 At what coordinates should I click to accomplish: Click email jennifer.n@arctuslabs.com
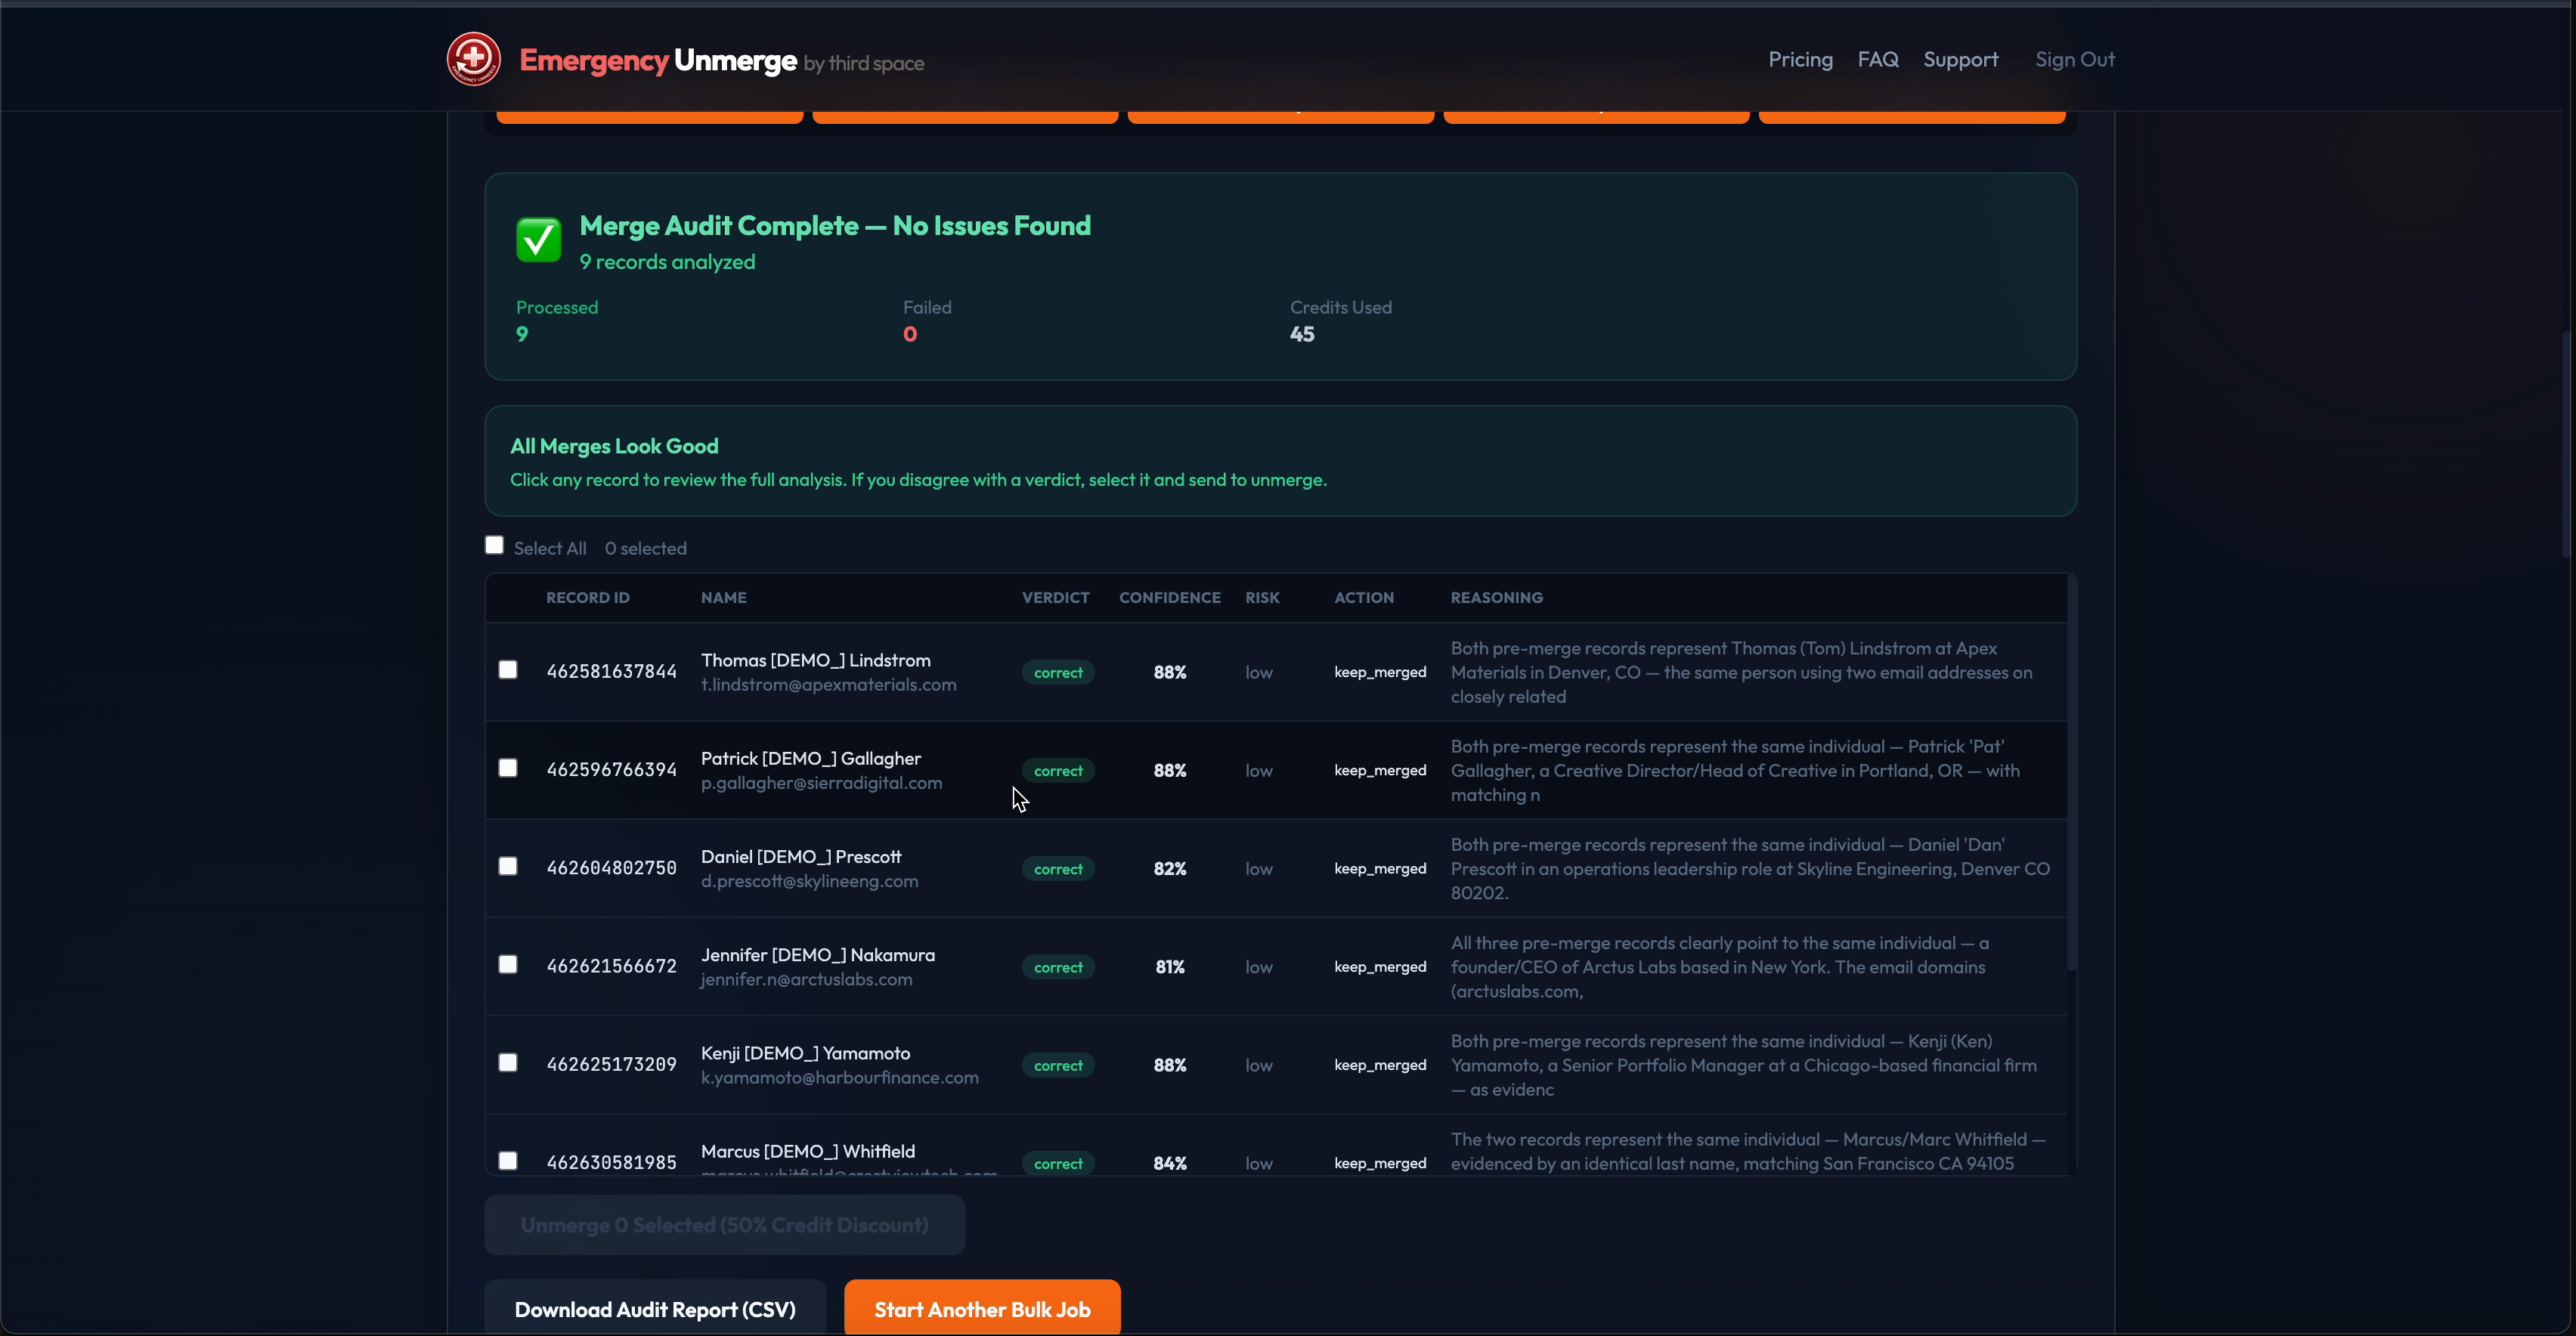coord(806,979)
